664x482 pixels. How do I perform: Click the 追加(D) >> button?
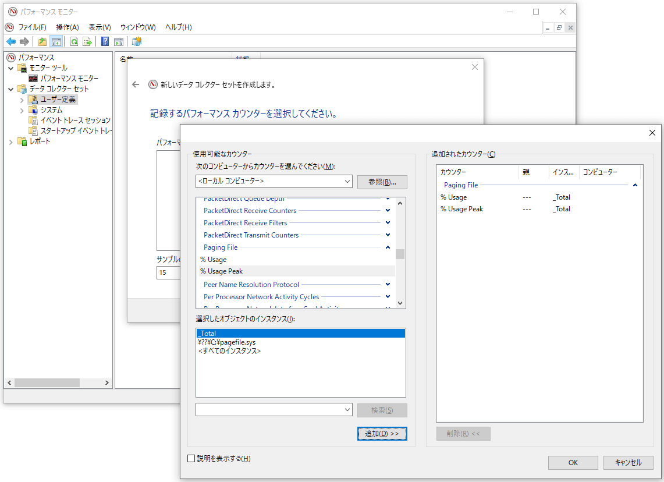[x=382, y=434]
